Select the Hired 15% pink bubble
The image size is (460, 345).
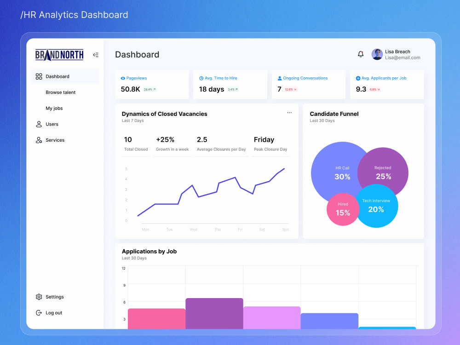342,209
